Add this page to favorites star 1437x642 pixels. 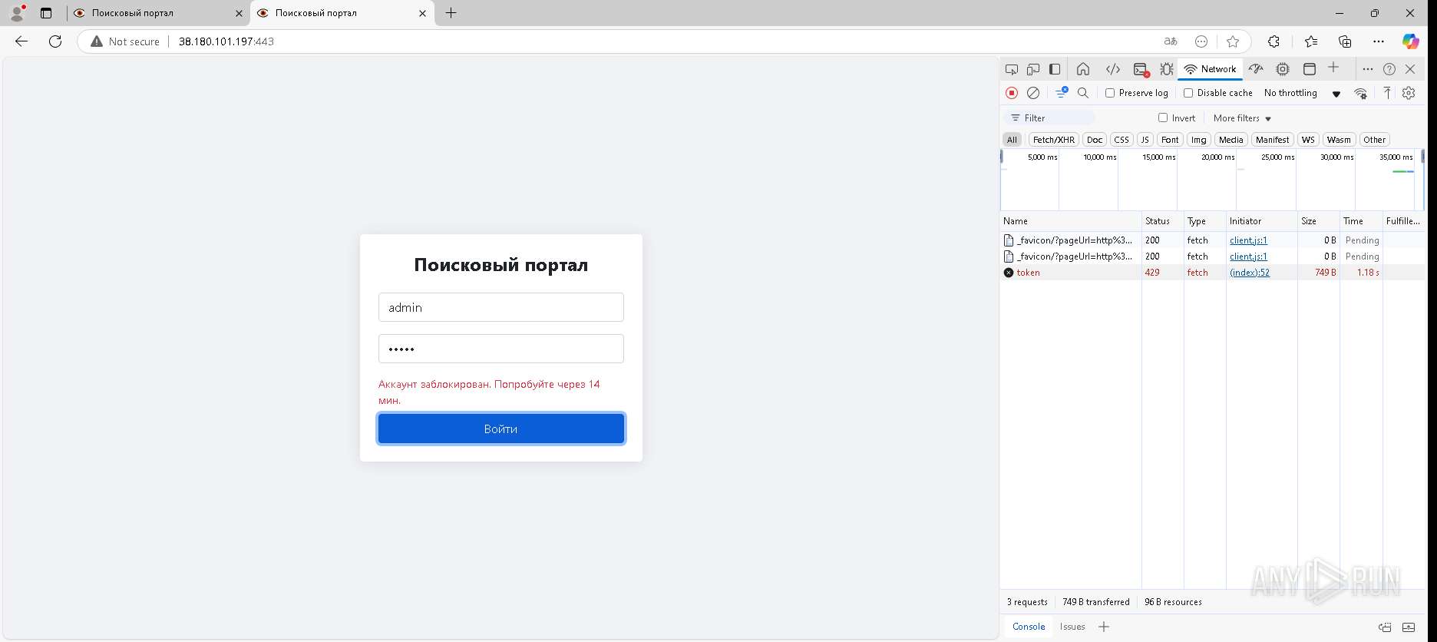(1233, 41)
